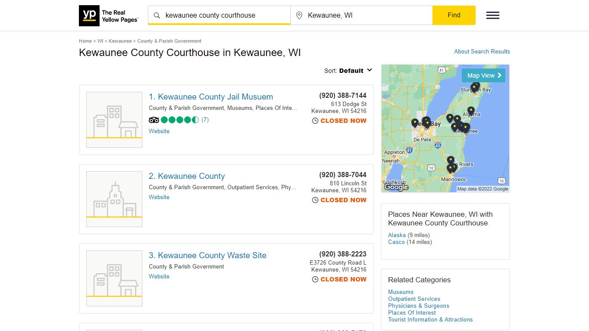Click the location pin icon
589x331 pixels.
(299, 16)
